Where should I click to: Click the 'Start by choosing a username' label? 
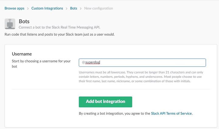(41, 64)
